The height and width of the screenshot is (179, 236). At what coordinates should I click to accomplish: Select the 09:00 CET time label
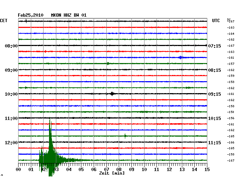tap(11, 70)
